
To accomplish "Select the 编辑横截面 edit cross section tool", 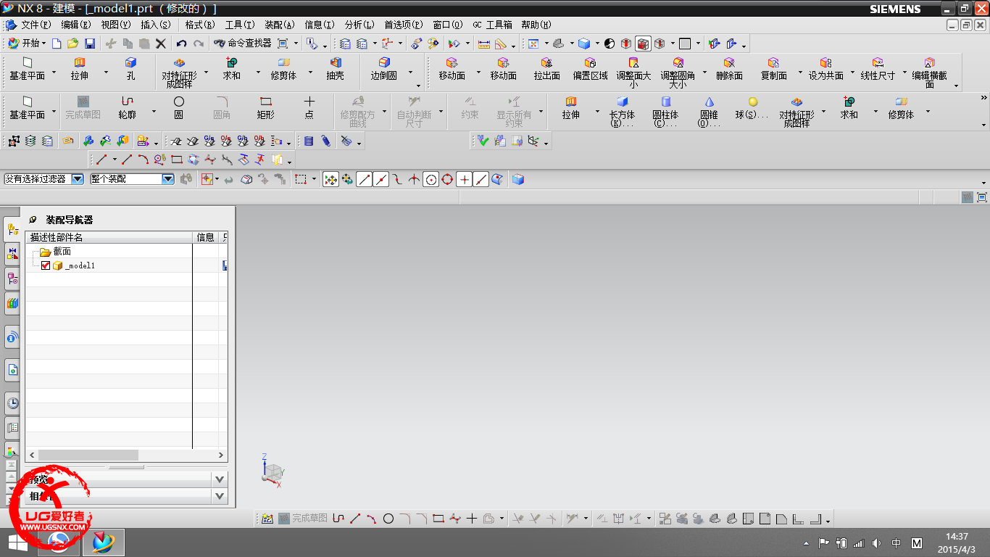I will coord(930,73).
